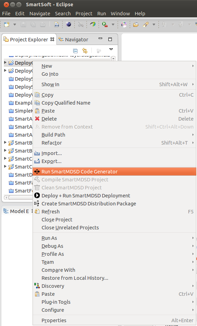Click the green-blue arc toolbar icon
Viewport: 197px width, 326px height.
[x=92, y=25]
